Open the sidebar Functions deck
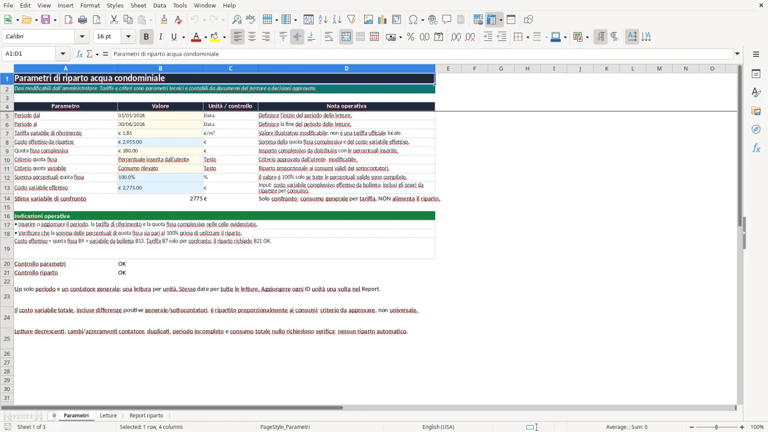This screenshot has width=768, height=432. pos(756,148)
